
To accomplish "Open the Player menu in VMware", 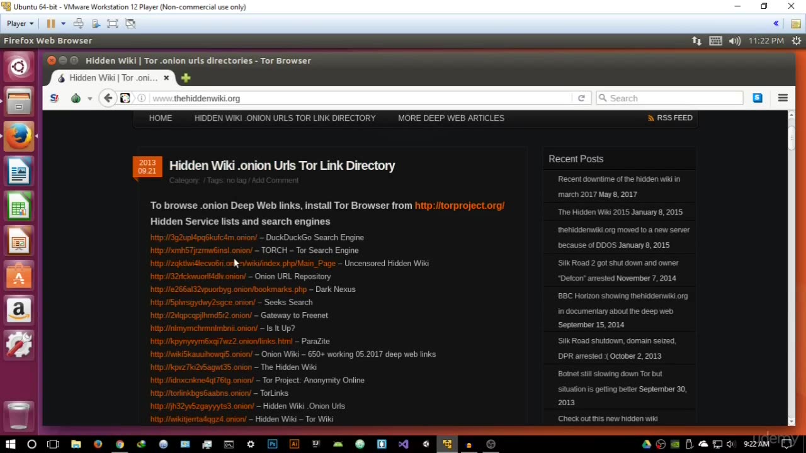I will [20, 23].
